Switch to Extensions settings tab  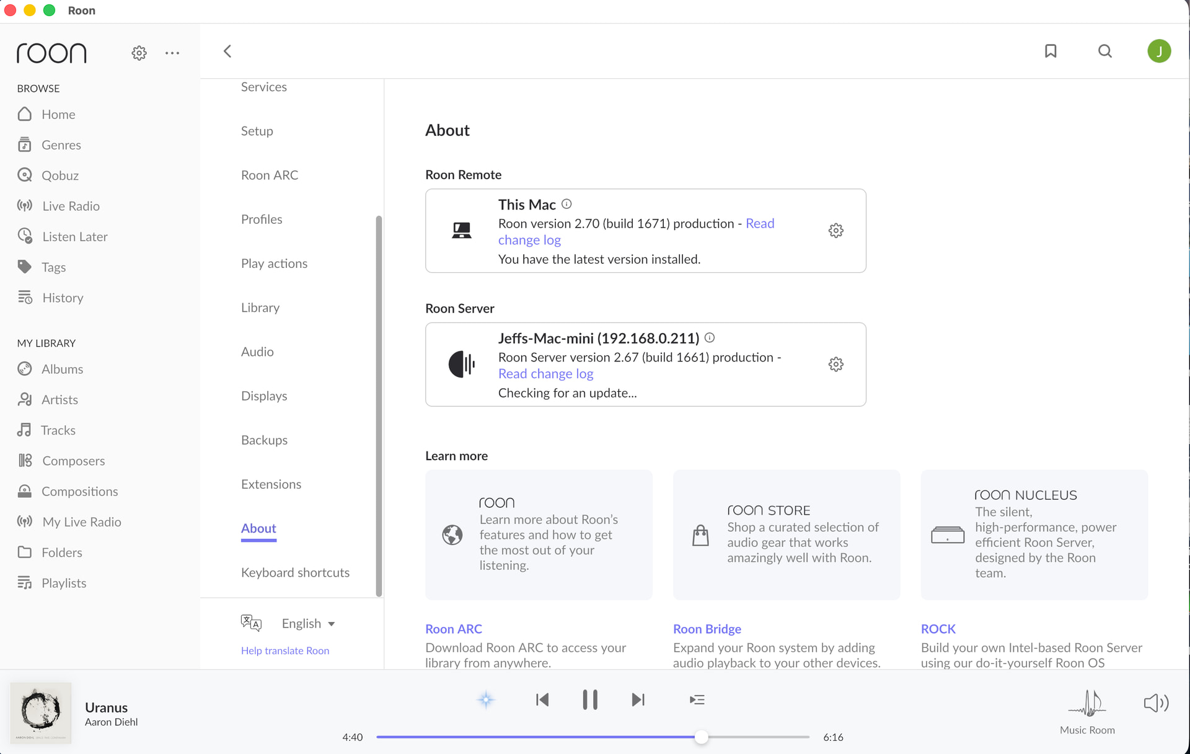271,484
